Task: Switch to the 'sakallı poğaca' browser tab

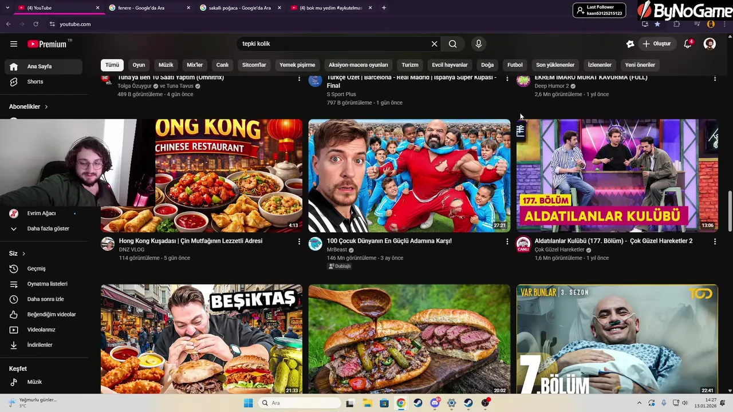Action: coord(241,8)
